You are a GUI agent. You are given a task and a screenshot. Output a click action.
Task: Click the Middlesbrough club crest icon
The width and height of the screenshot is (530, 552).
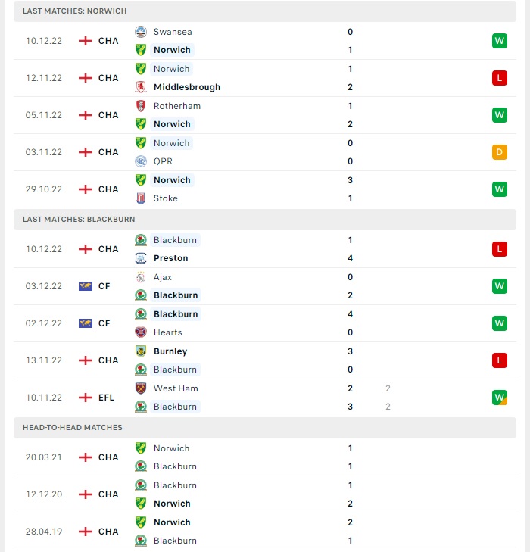(141, 86)
